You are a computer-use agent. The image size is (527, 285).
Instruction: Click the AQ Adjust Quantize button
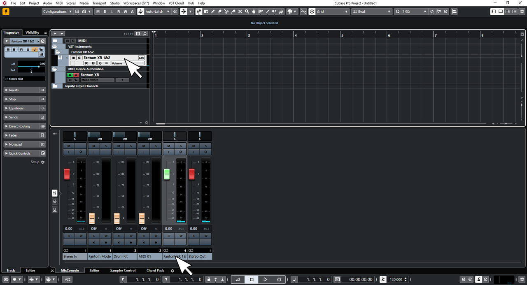click(x=67, y=280)
